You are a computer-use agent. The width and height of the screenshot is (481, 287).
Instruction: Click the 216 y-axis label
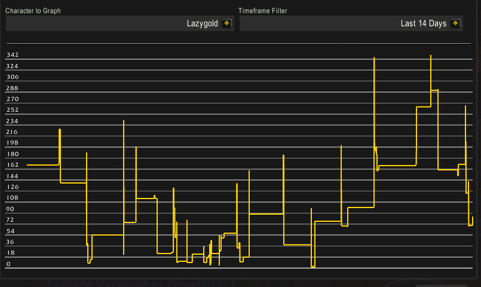click(13, 132)
